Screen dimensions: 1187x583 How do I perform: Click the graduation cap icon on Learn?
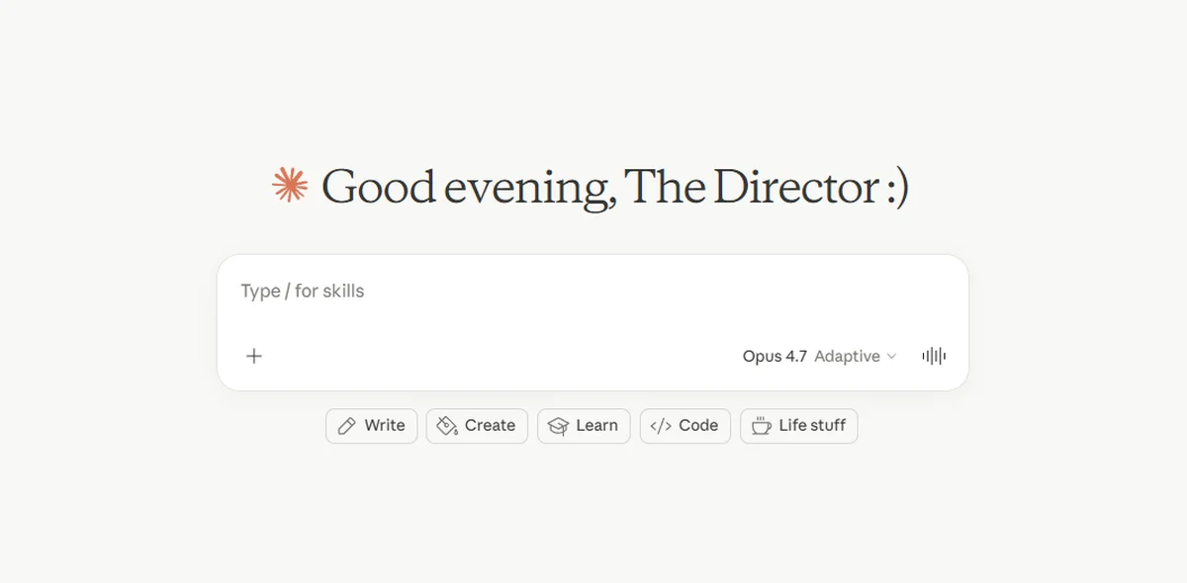(x=558, y=426)
